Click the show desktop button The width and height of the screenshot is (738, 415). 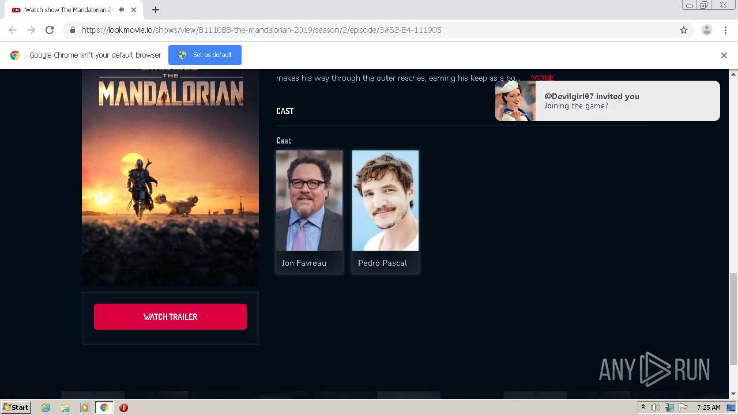point(731,408)
